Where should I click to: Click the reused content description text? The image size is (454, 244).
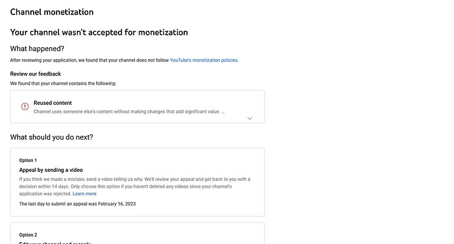point(129,112)
